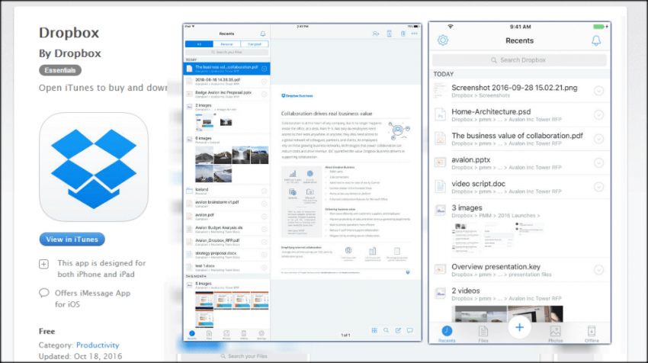648x363 pixels.
Task: Open the Settings gear in iPad bottom bar
Action: (261, 335)
